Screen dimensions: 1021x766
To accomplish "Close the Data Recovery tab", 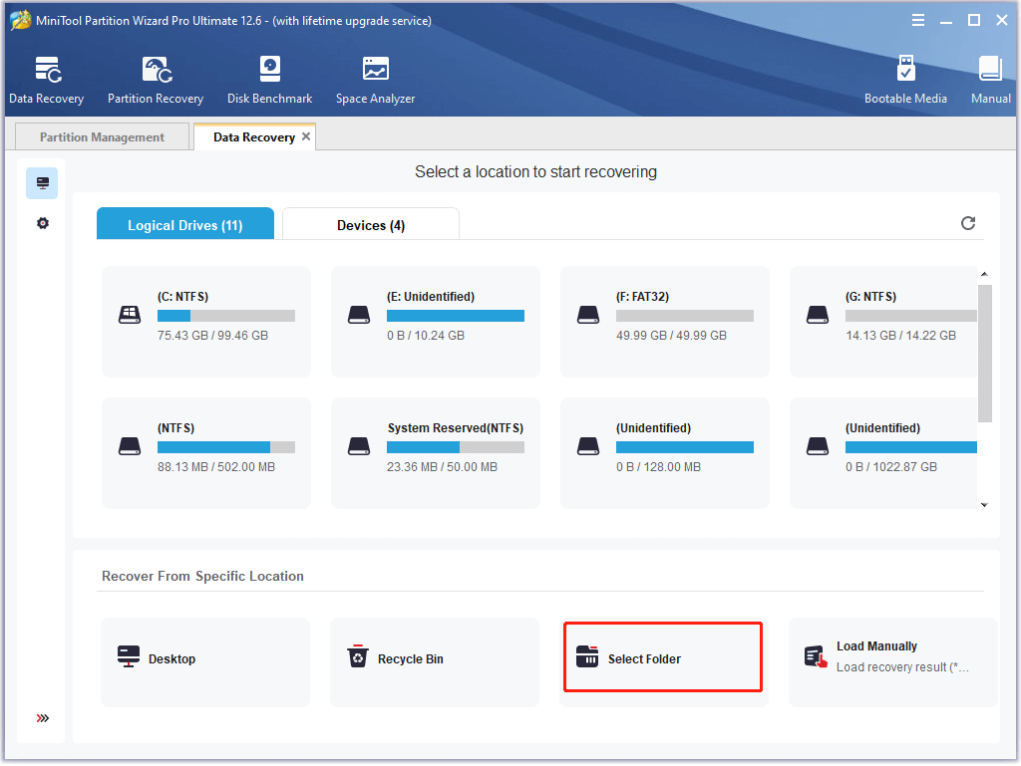I will pos(305,136).
